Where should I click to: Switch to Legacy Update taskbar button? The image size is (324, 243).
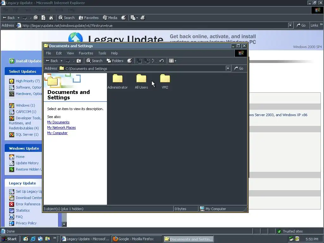coord(85,239)
